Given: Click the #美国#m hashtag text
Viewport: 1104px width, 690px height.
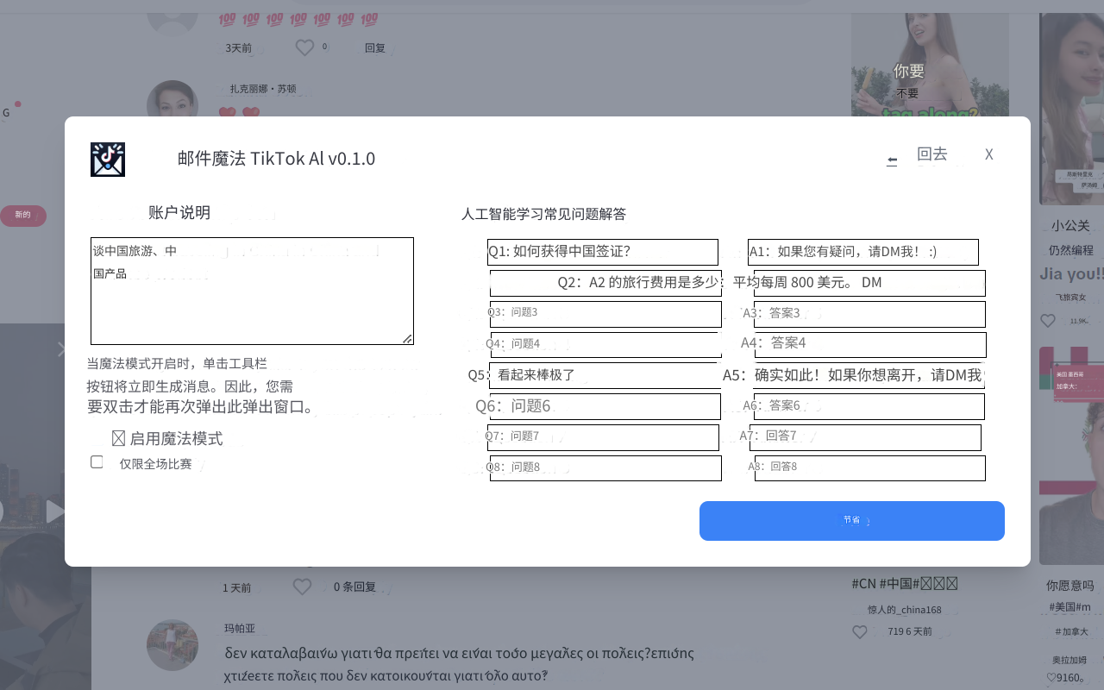Looking at the screenshot, I should [x=1070, y=607].
